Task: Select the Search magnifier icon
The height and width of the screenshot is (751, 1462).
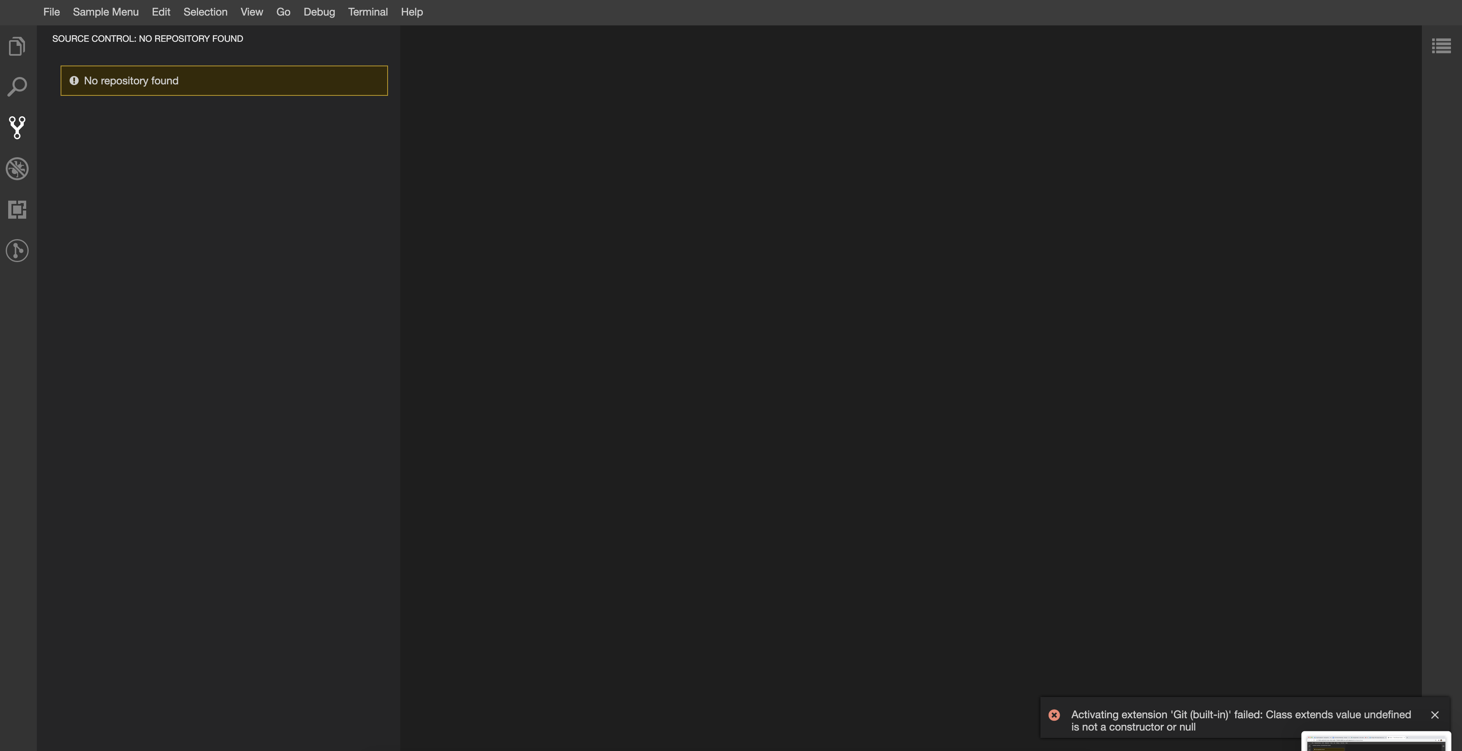Action: coord(18,86)
